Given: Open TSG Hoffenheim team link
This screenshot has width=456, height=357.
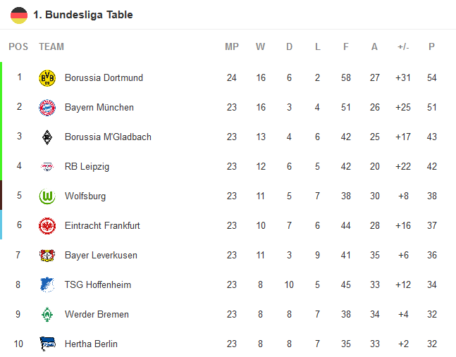Looking at the screenshot, I should [98, 284].
